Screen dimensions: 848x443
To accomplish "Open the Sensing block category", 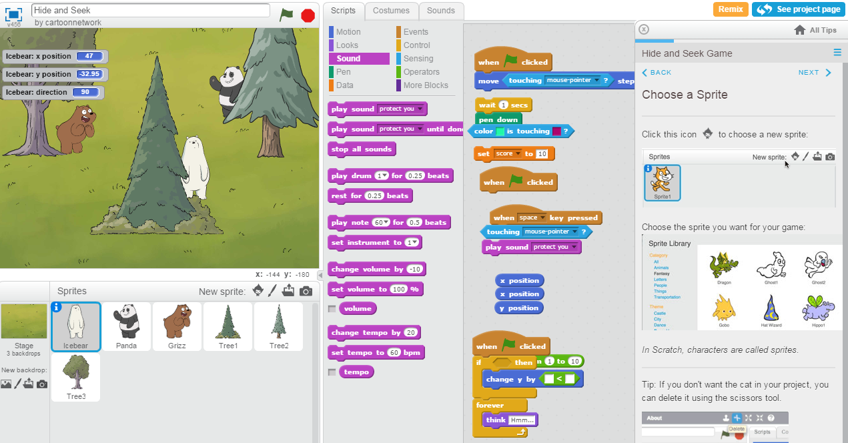I will coord(418,59).
